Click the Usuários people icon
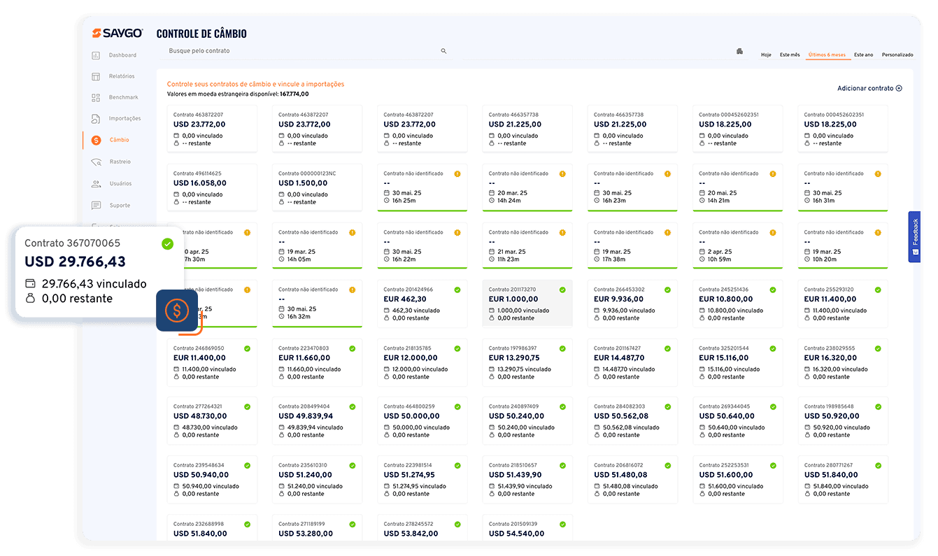Screen dimensions: 938x556 96,184
